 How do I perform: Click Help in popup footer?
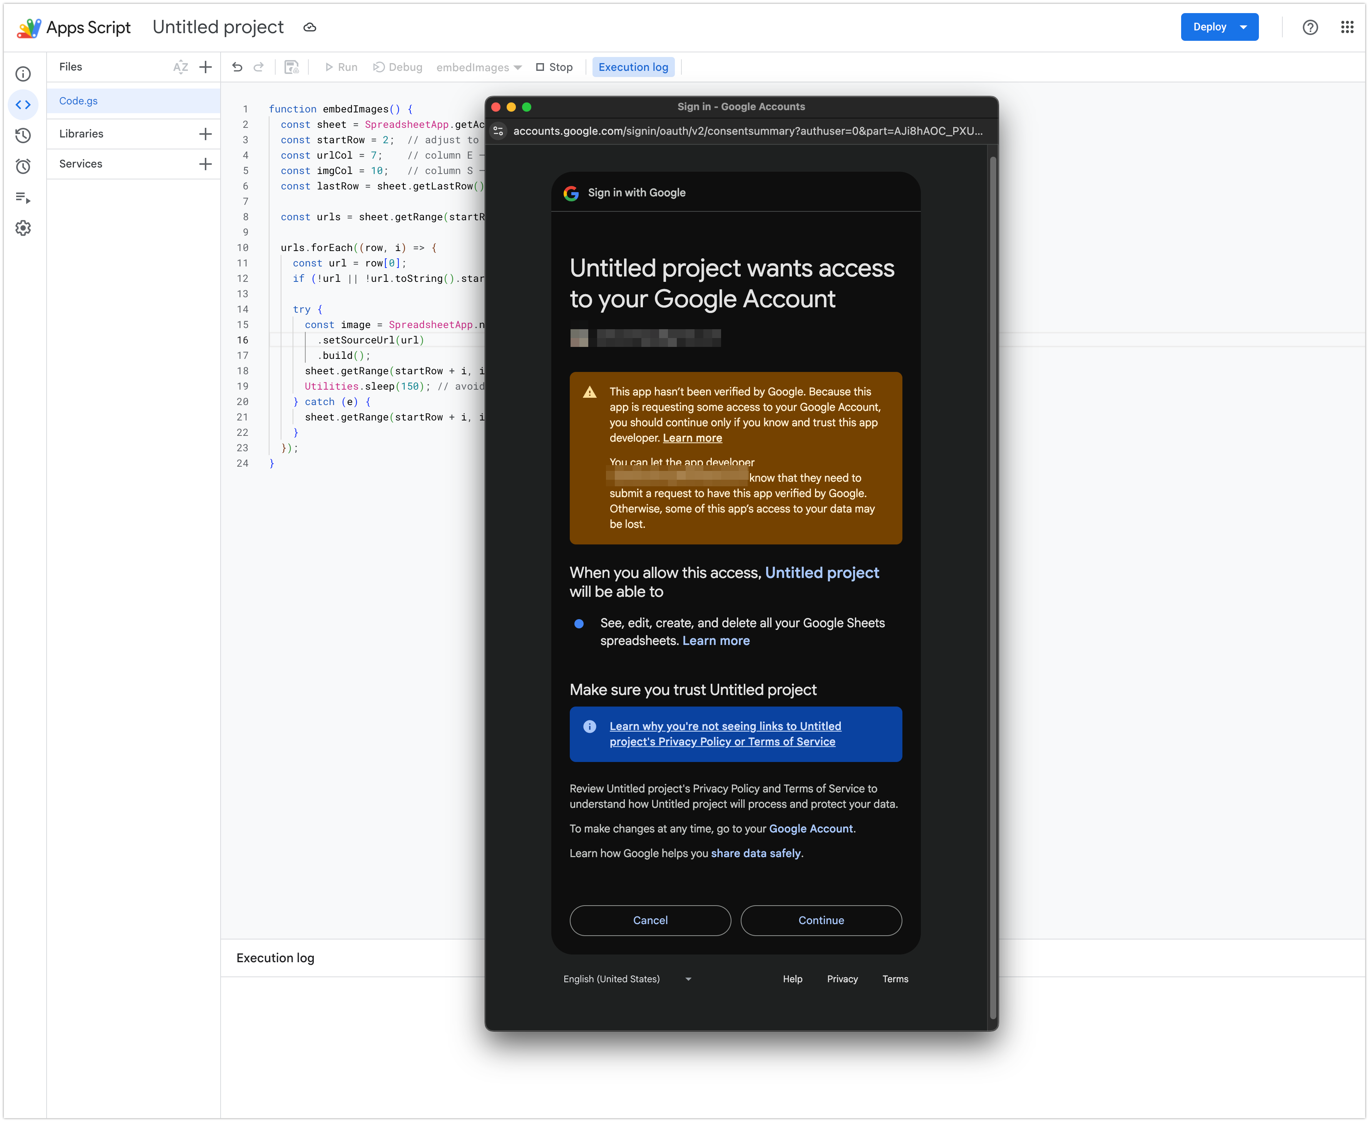click(792, 979)
